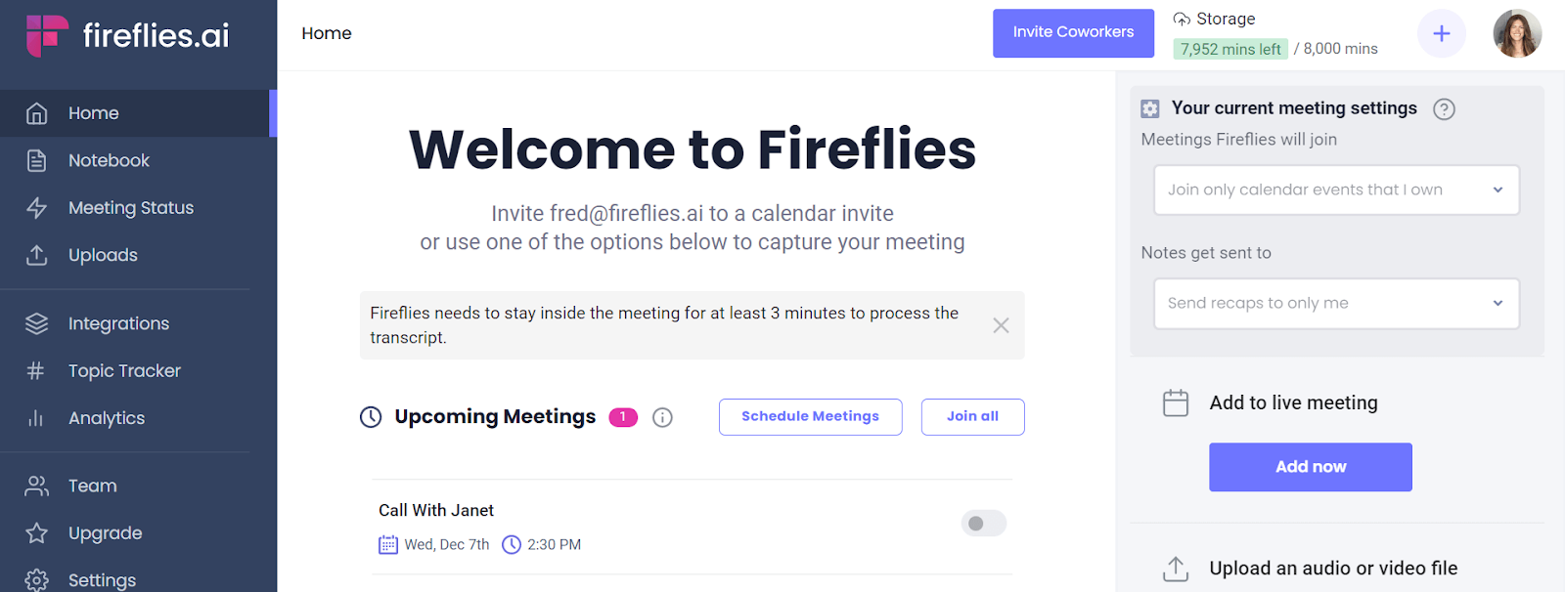Click the Add now button

(1311, 467)
